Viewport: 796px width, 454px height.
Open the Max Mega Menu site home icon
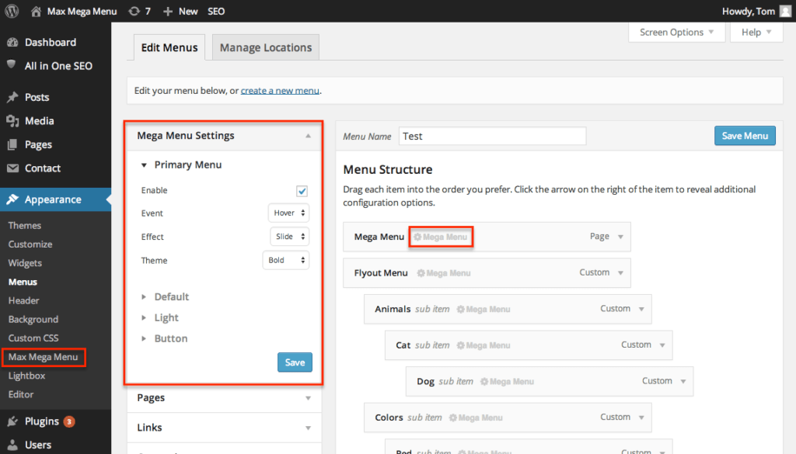tap(36, 11)
